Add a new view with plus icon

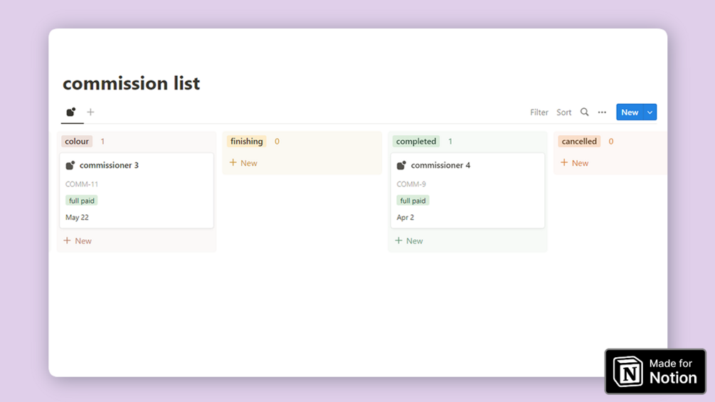[x=90, y=112]
